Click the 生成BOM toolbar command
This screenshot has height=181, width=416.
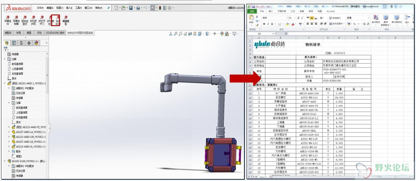(x=58, y=21)
